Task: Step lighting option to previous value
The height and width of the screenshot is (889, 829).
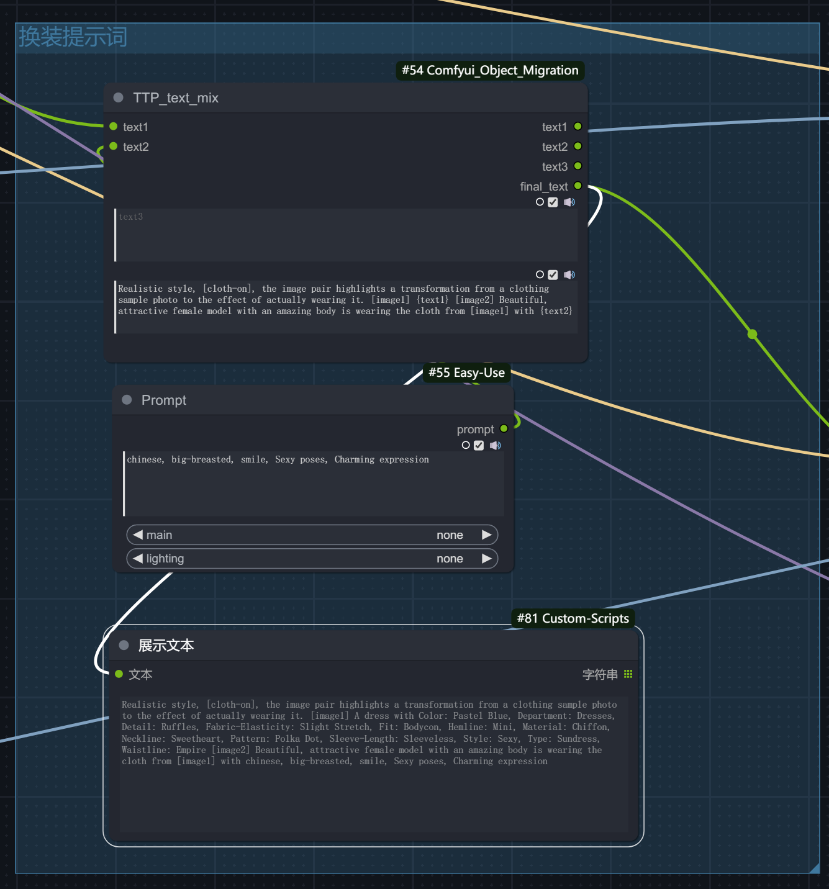Action: tap(138, 558)
